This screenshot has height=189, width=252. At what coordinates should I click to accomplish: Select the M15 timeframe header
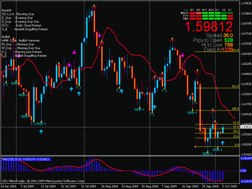pos(204,10)
